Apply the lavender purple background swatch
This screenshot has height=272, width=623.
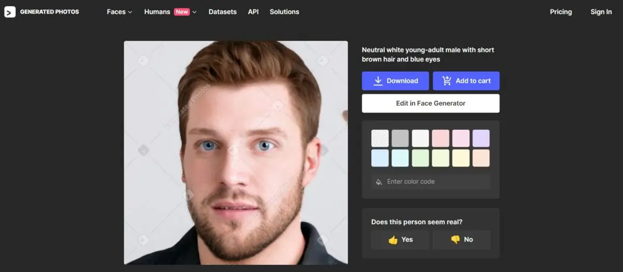click(481, 139)
